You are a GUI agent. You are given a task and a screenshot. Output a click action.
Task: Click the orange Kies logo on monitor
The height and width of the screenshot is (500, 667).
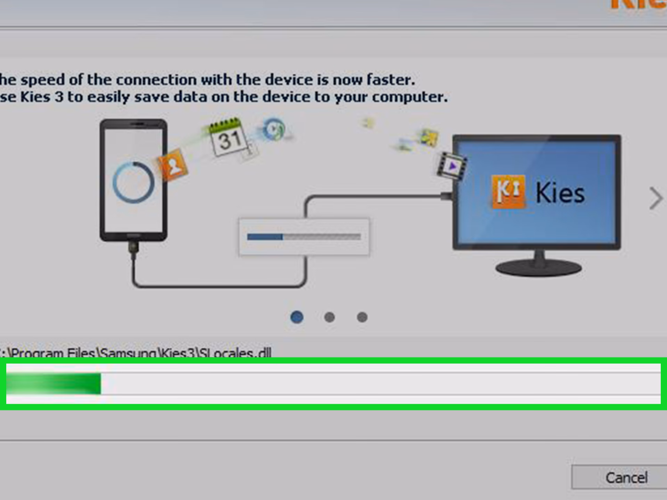pyautogui.click(x=509, y=192)
